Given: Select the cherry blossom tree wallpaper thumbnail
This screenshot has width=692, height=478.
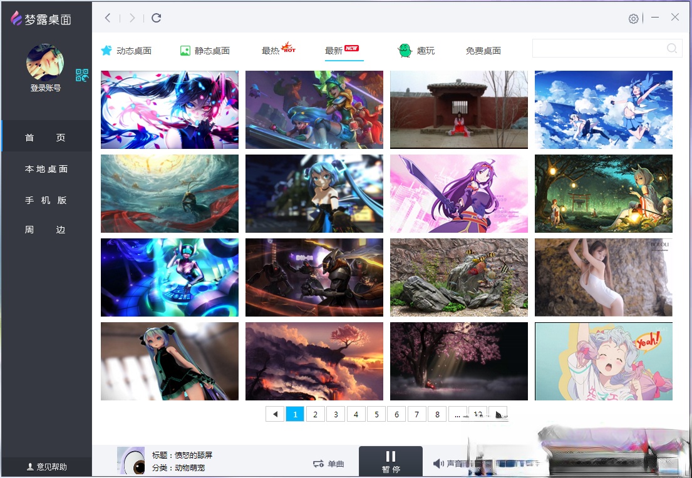Looking at the screenshot, I should coord(459,362).
